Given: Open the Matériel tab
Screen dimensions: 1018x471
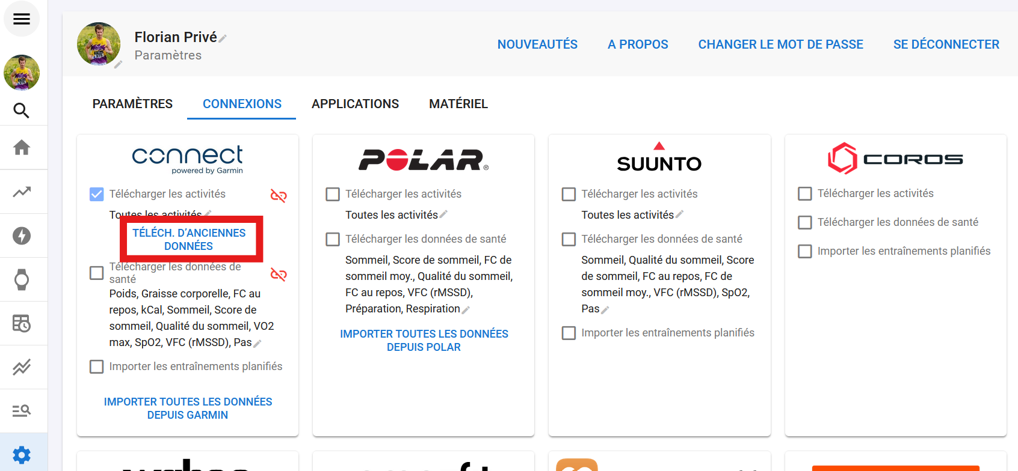Looking at the screenshot, I should (x=458, y=104).
